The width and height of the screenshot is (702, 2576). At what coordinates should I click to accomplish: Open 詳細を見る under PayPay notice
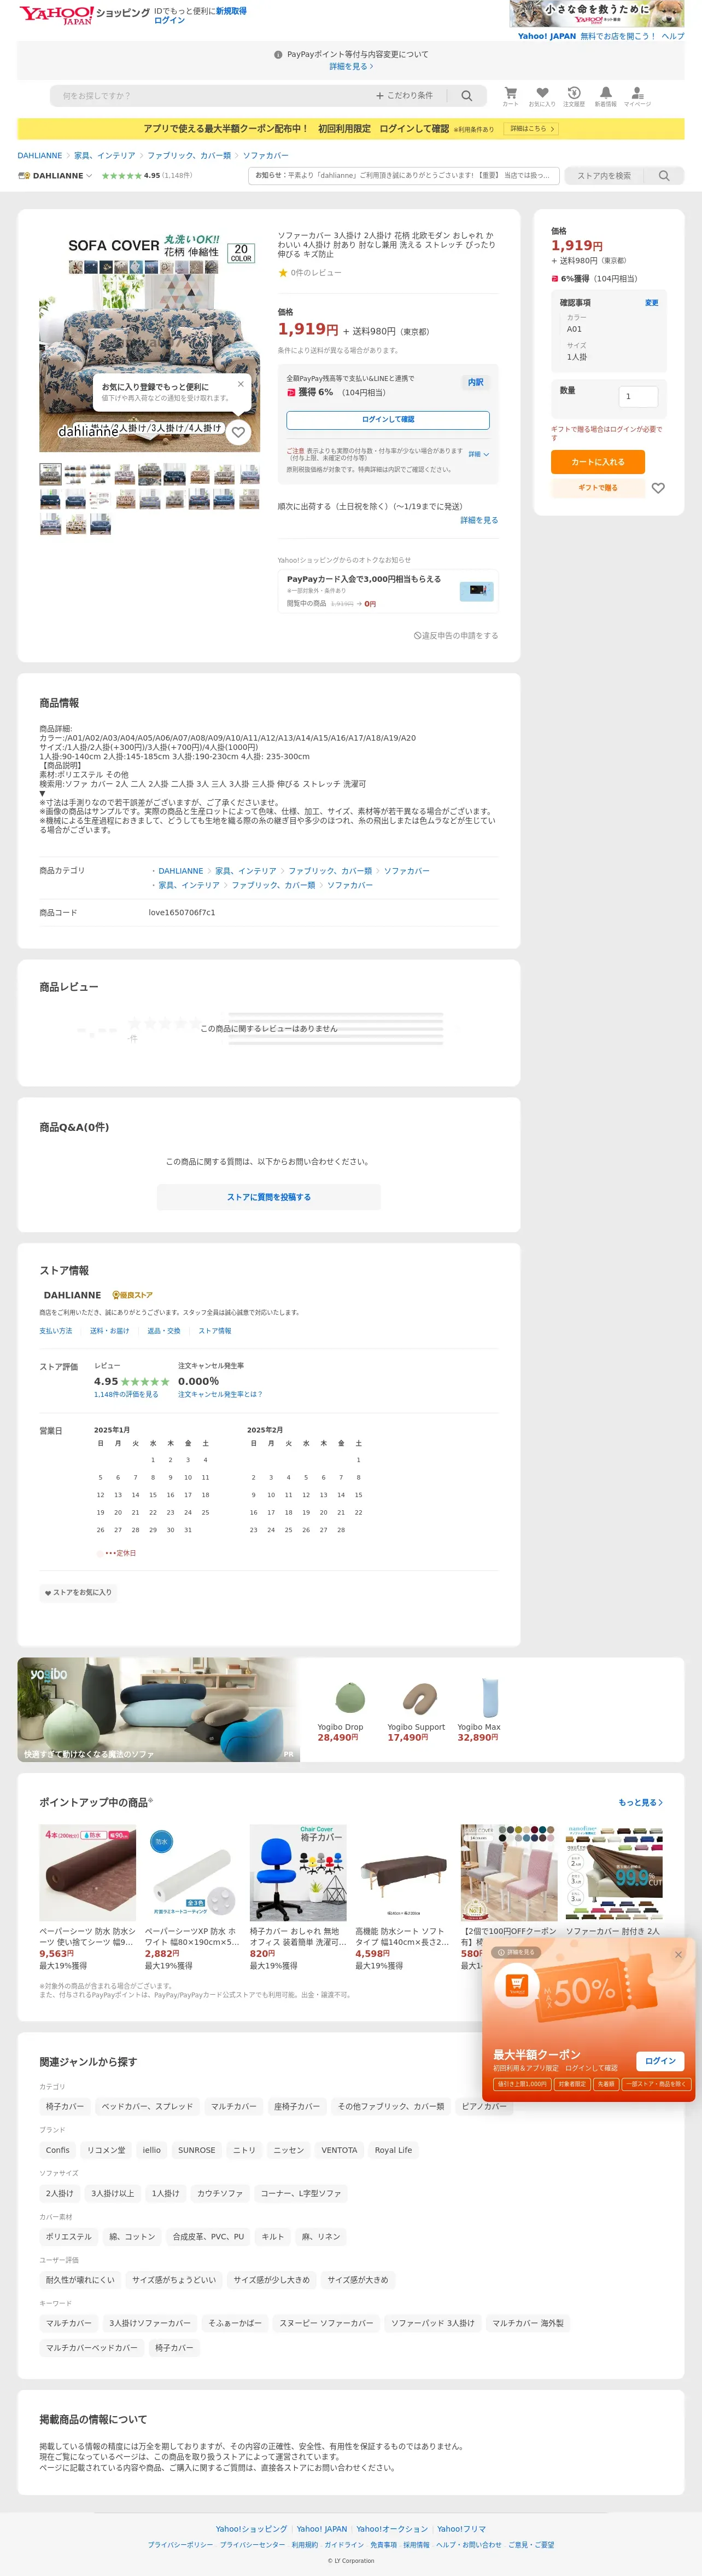tap(352, 67)
